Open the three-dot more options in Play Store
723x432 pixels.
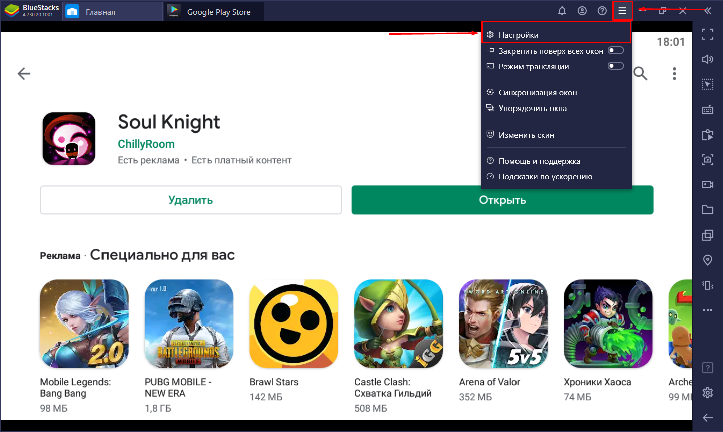pyautogui.click(x=674, y=74)
